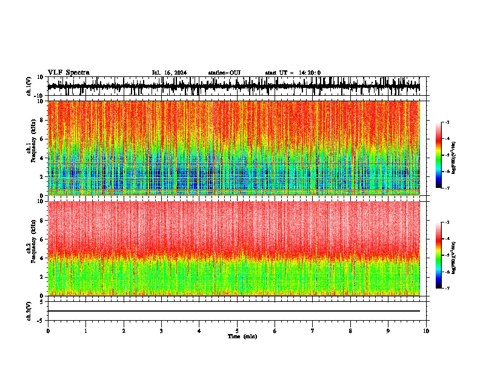
Task: Click the '2' tick on the time axis
Action: click(124, 331)
